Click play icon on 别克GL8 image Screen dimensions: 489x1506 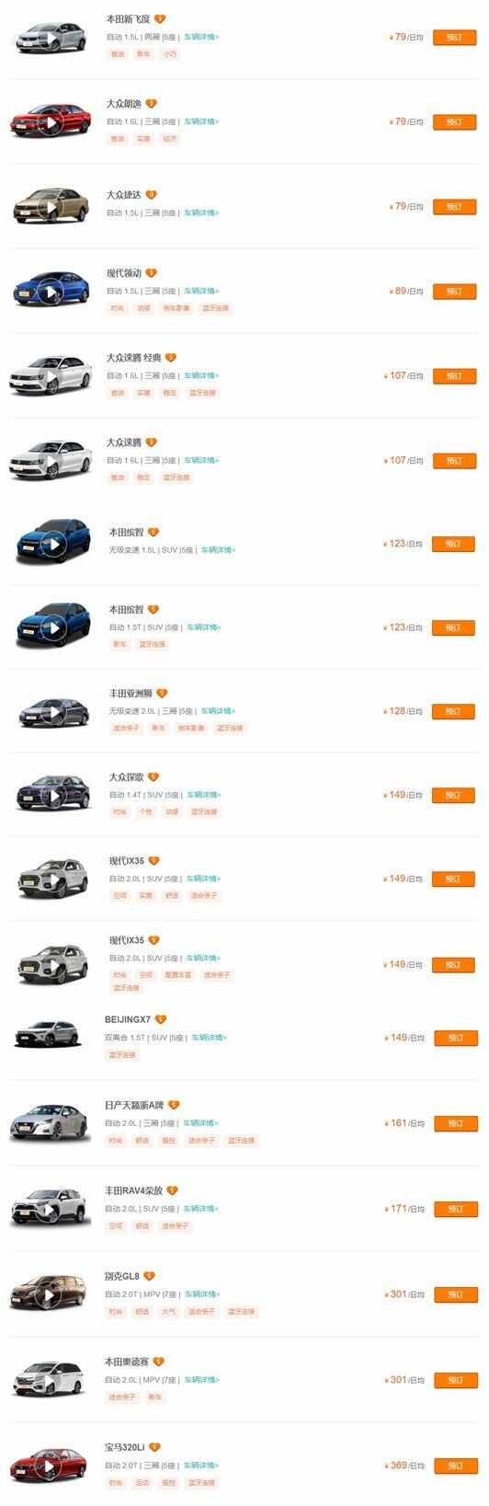click(51, 1295)
